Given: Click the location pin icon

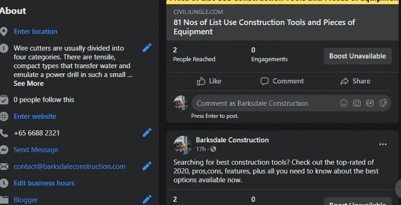Looking at the screenshot, I should pos(4,32).
